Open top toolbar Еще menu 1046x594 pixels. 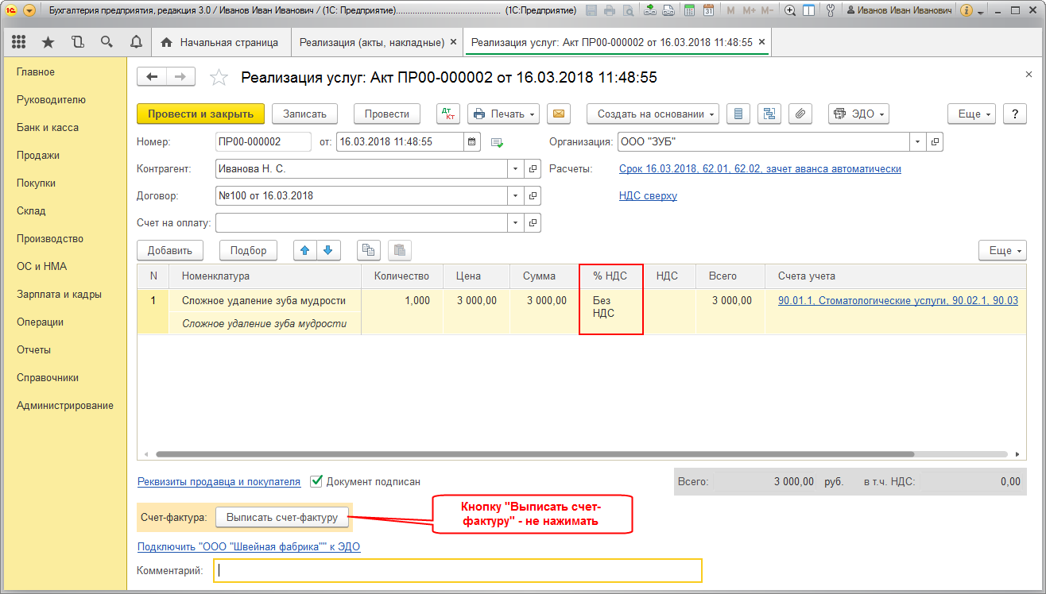point(972,114)
